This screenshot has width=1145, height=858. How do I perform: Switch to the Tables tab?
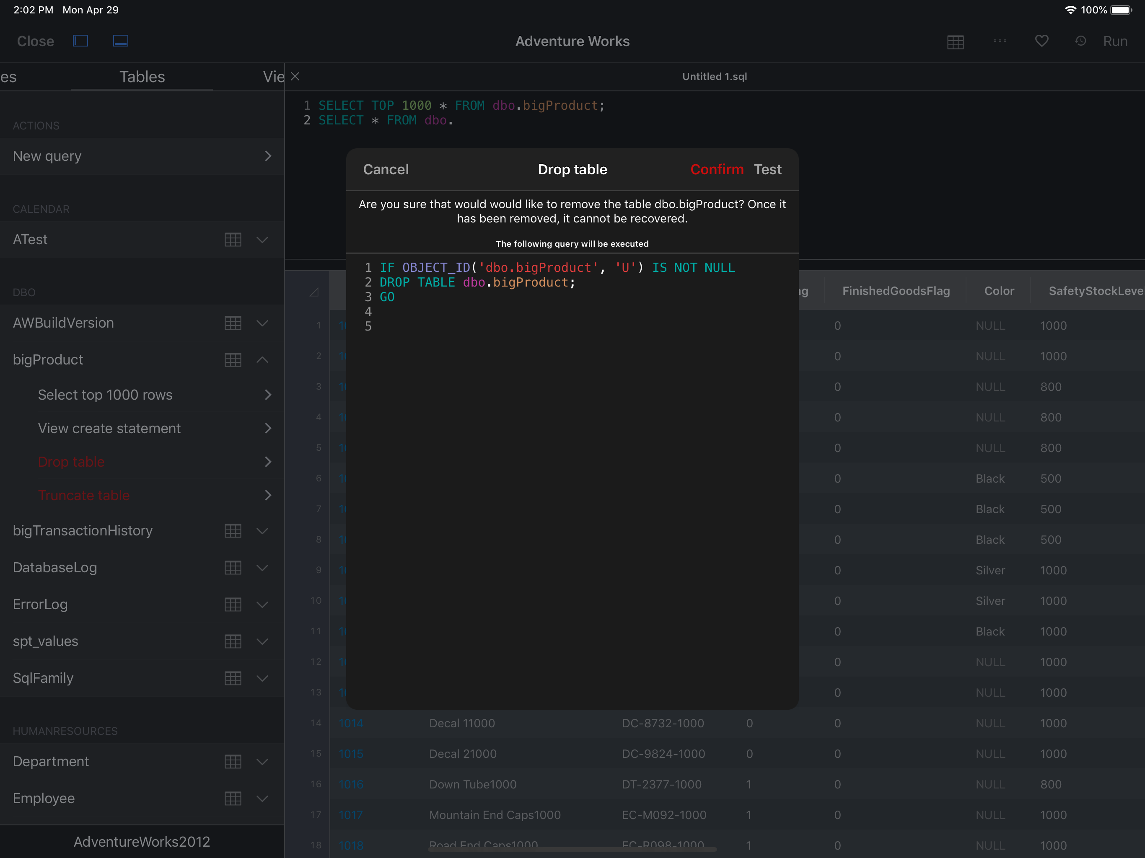pyautogui.click(x=142, y=77)
